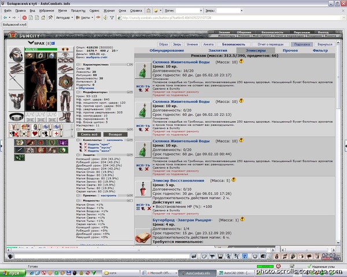Click the purple ability icon in skills row
347x277 pixels.
(62, 143)
